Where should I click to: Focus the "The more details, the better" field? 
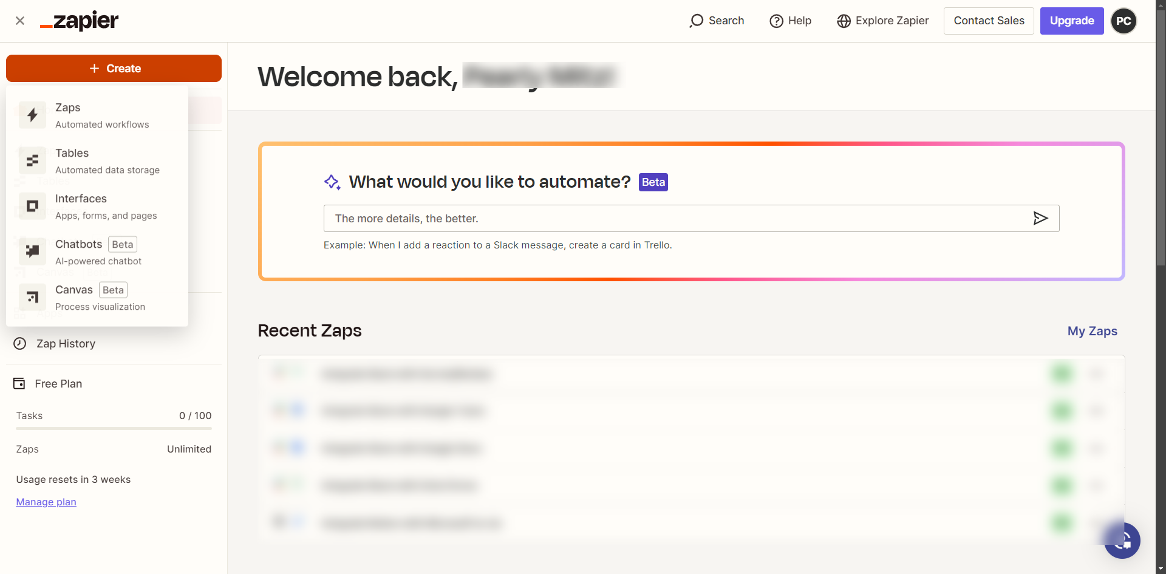[674, 218]
